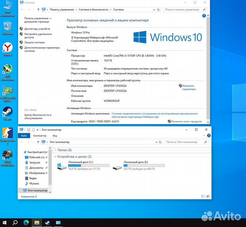Screen dimensions: 246x227
Task: Select Этот компьютер in the navigation pane
Action: (35, 190)
